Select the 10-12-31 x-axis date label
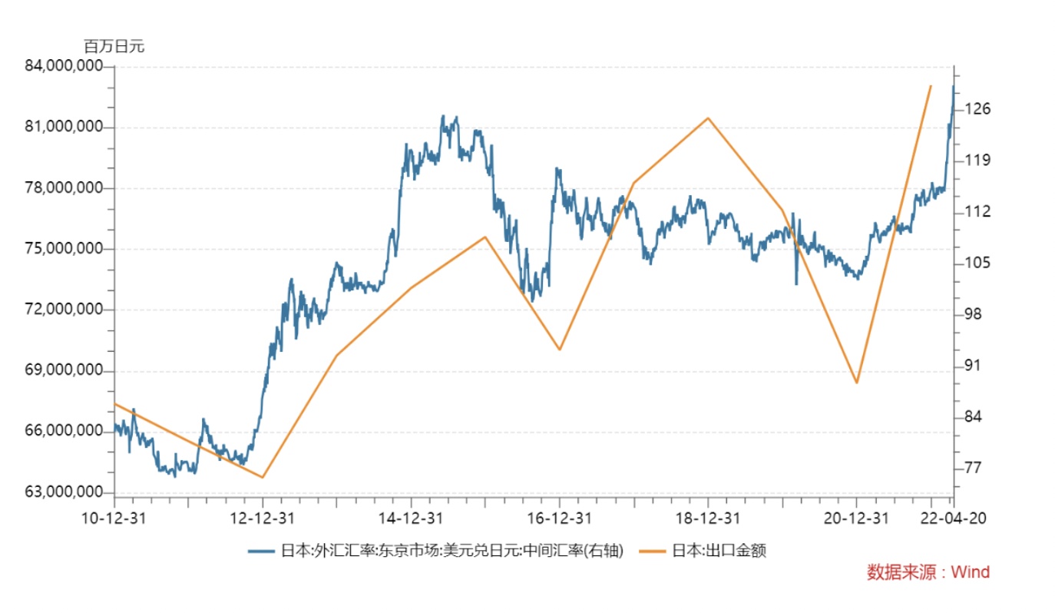Viewport: 1055px width, 613px height. [x=114, y=519]
